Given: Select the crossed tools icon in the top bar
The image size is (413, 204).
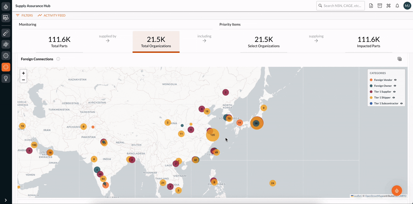Looking at the screenshot, I should point(388,5).
